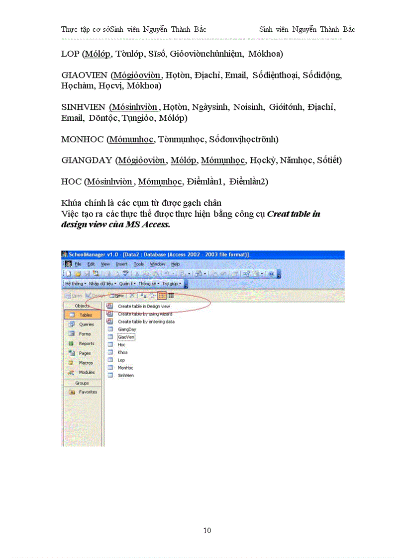Toggle Details view in database window

click(170, 296)
